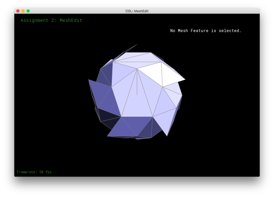Click the 'Assignment 2: MeshEdit' heading
The width and height of the screenshot is (274, 197).
(51, 20)
